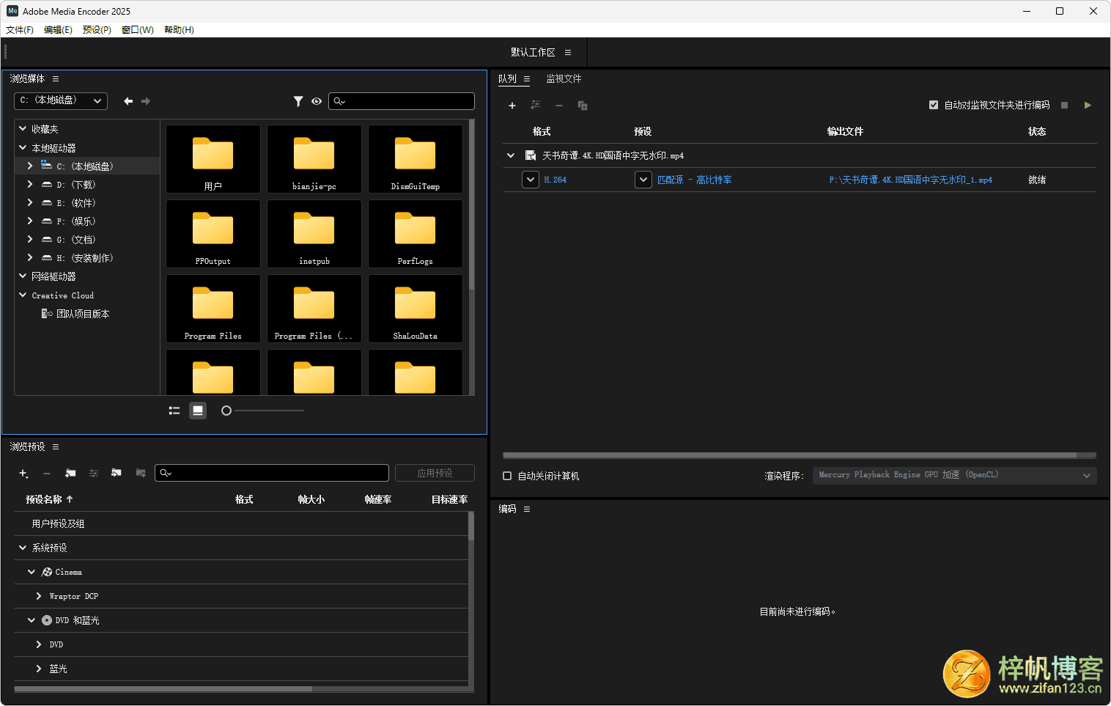
Task: Switch media browser to thumbnail view
Action: [198, 411]
